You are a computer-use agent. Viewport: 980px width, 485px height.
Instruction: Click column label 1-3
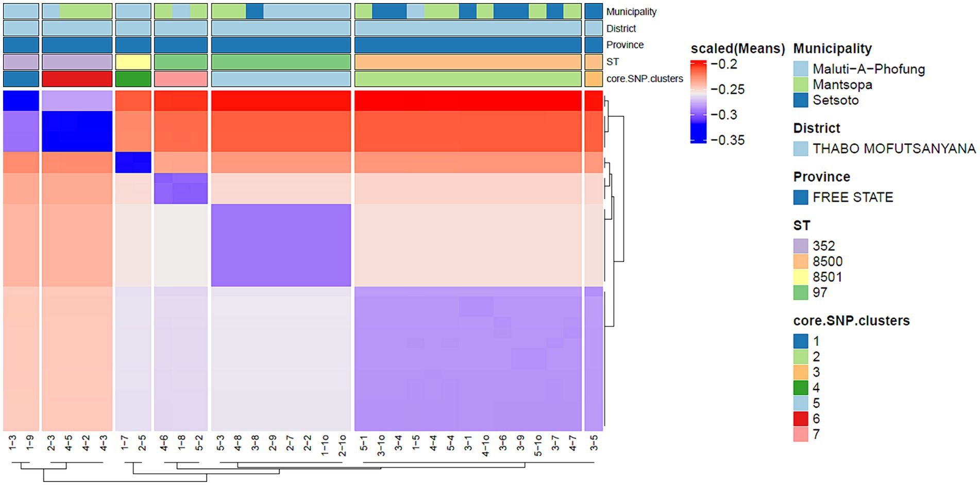pos(12,442)
